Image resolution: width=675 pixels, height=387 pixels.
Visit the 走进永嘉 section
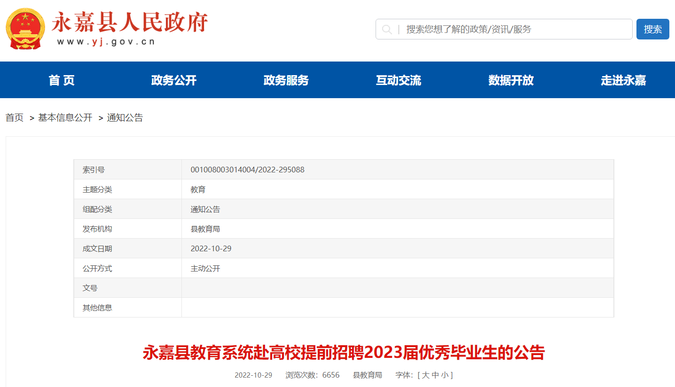[623, 80]
